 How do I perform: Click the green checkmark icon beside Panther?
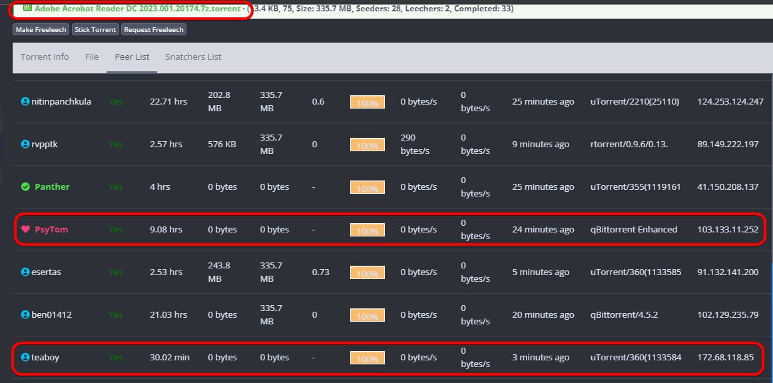point(26,187)
